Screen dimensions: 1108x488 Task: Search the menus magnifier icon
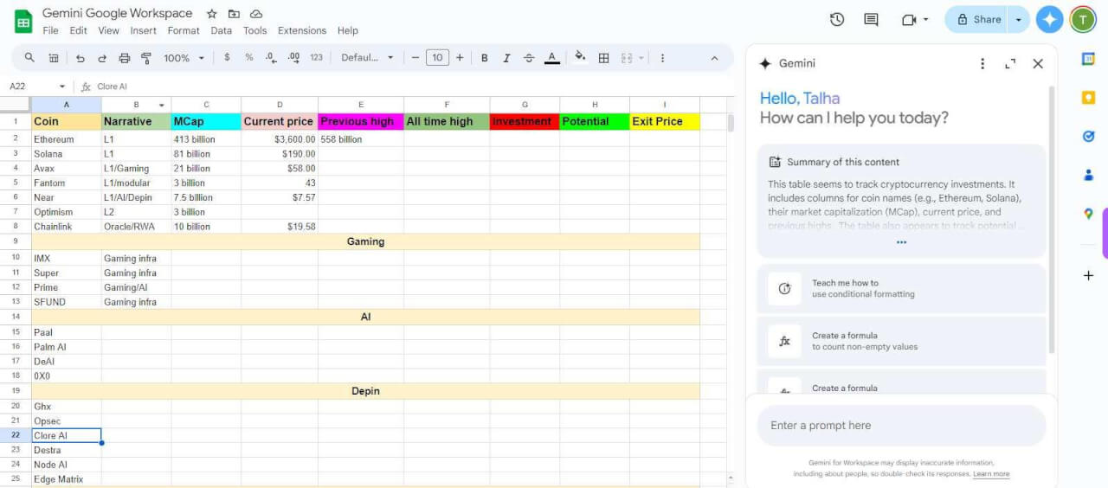point(29,58)
